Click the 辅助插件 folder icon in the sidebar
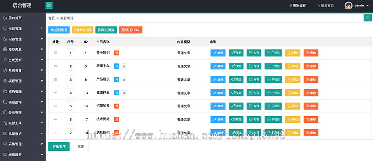373x161 pixels. click(x=5, y=102)
